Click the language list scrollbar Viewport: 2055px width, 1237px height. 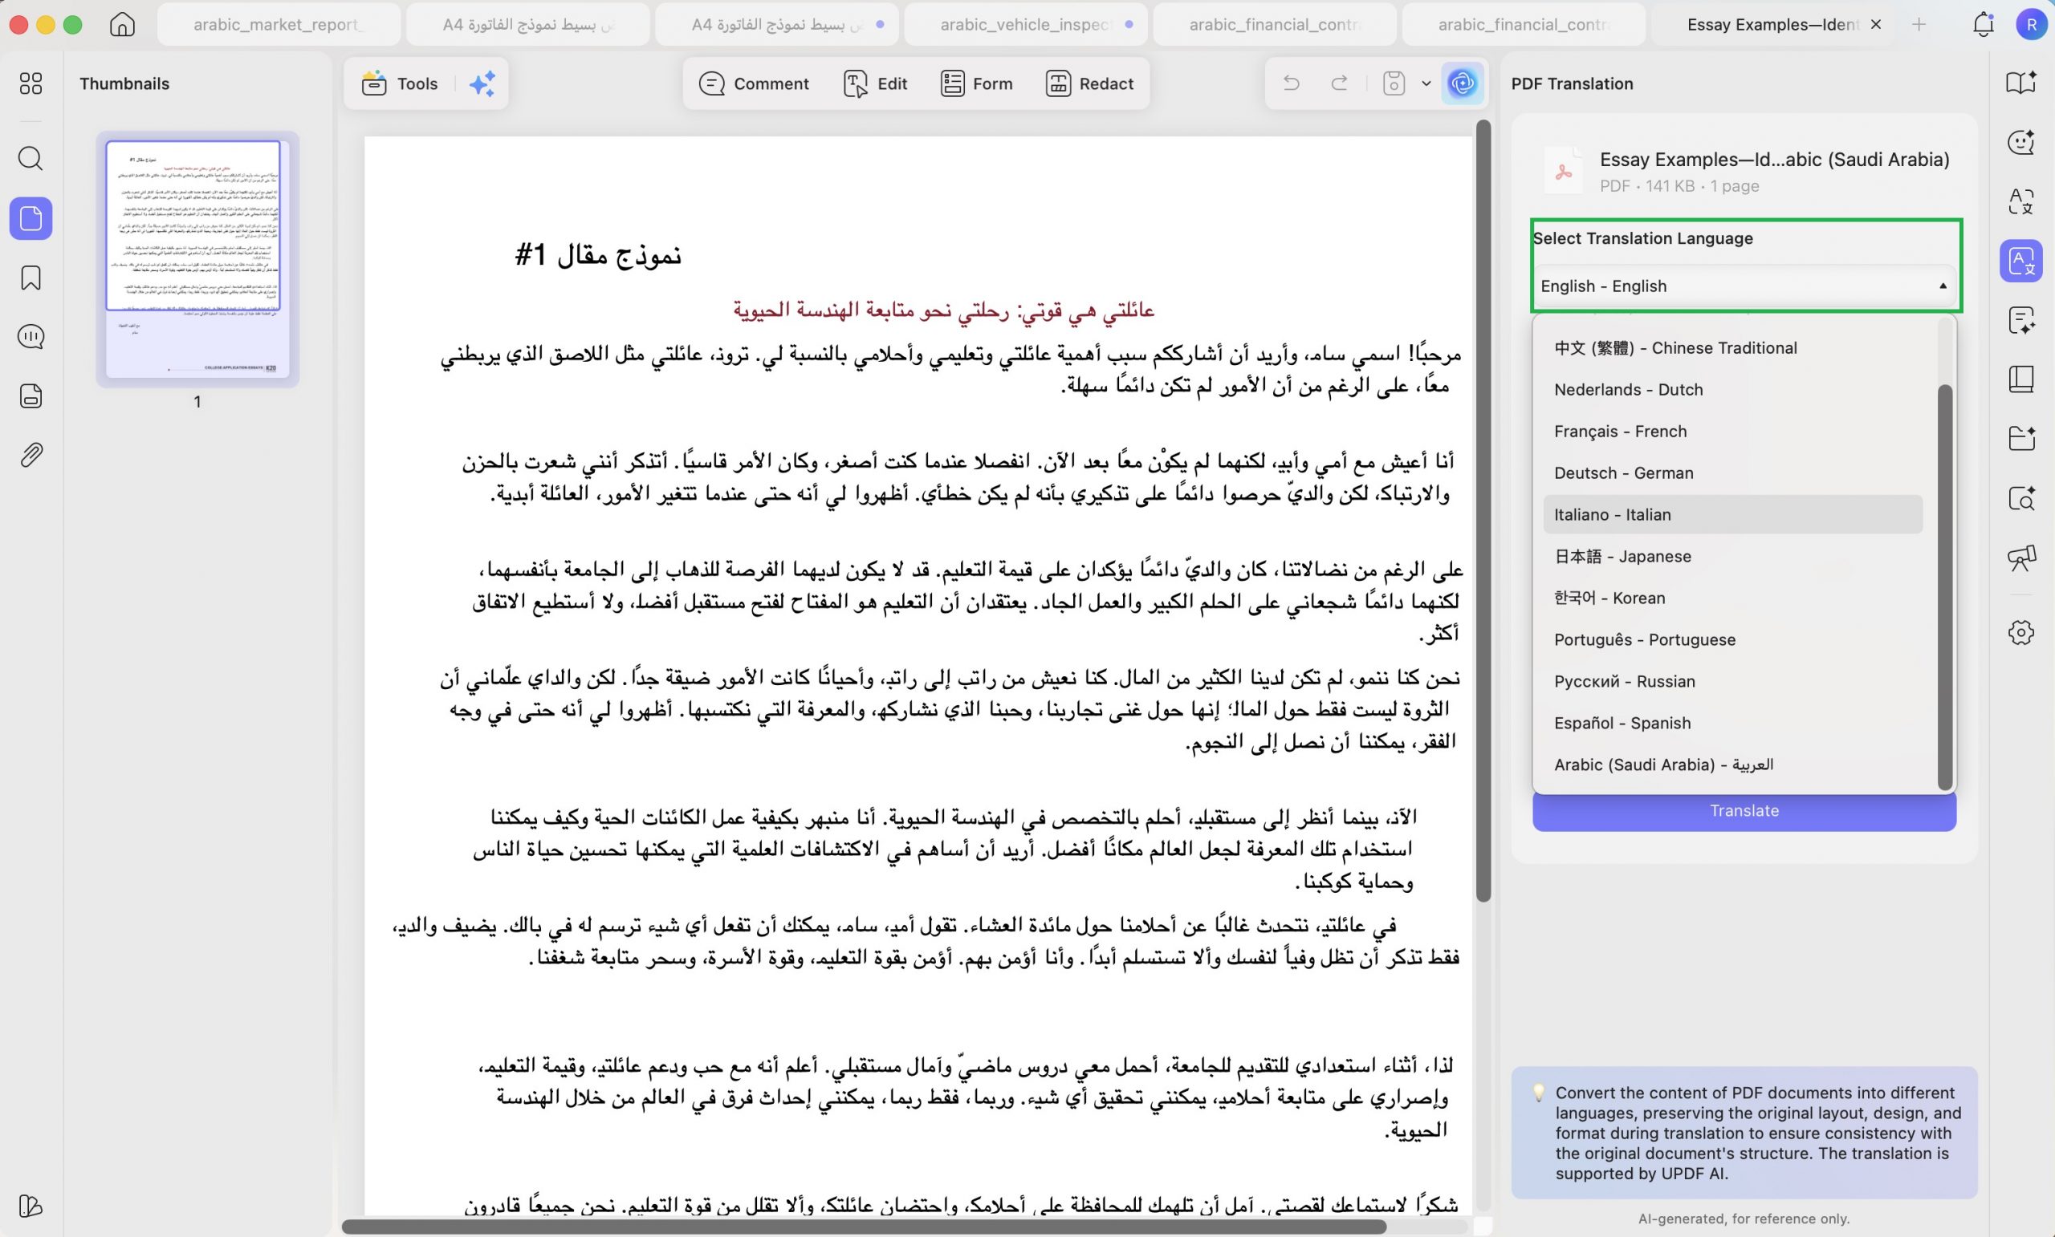1944,588
